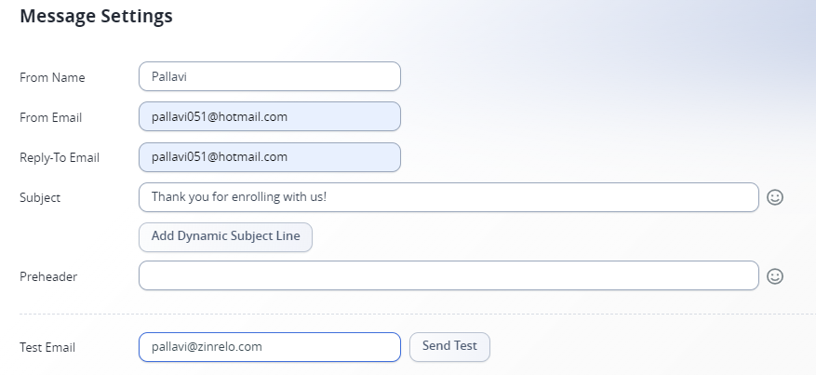The width and height of the screenshot is (816, 375).
Task: Click the Test Email label
Action: [47, 347]
